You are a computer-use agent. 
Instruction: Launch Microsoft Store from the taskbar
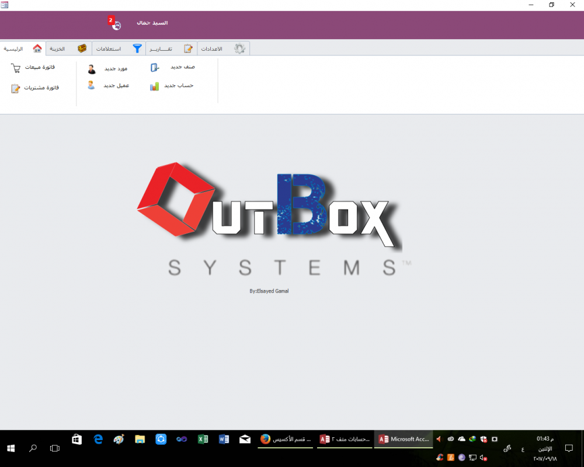pos(77,440)
